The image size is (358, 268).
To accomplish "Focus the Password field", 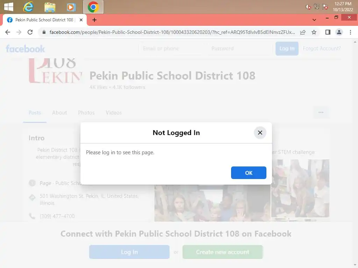I will click(x=240, y=49).
